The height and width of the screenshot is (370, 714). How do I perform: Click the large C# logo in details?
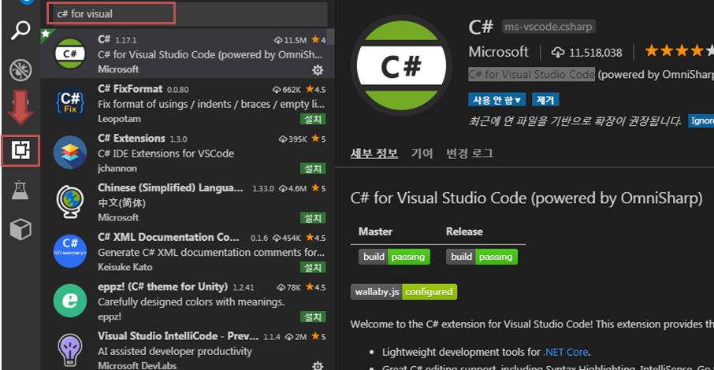tap(400, 65)
